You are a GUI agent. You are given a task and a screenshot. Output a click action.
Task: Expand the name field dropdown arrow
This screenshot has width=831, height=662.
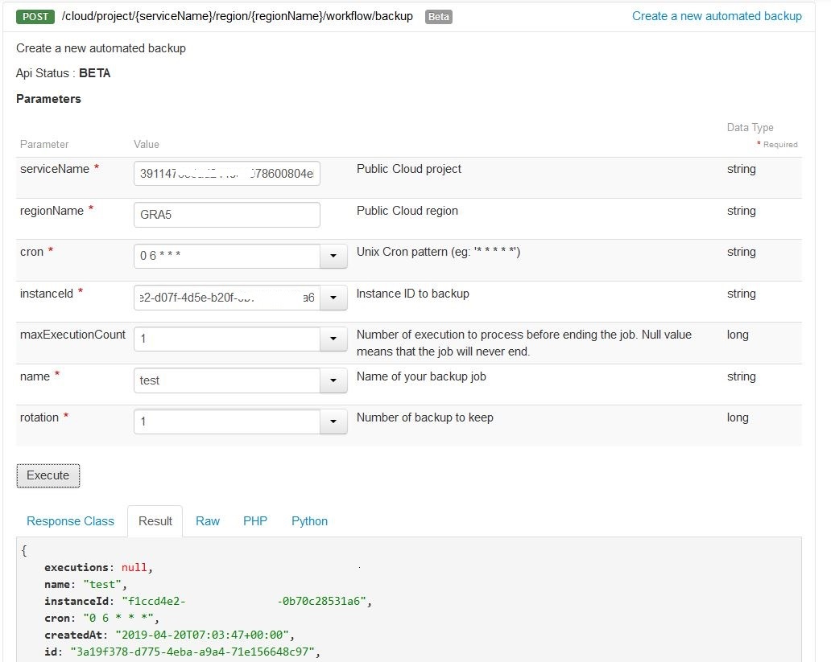tap(333, 380)
